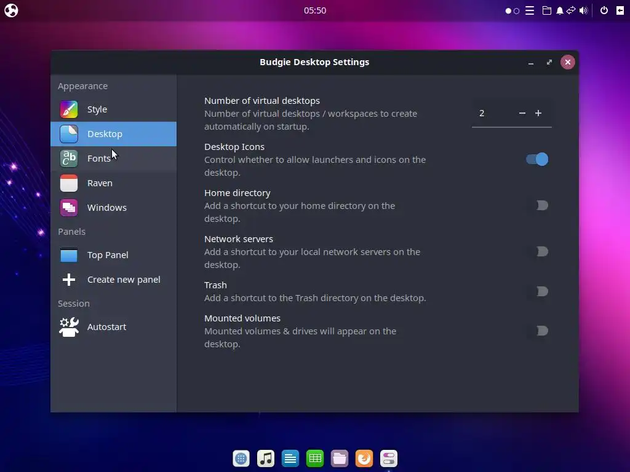The width and height of the screenshot is (630, 472).
Task: Launch Firefox from the dock
Action: pos(364,458)
